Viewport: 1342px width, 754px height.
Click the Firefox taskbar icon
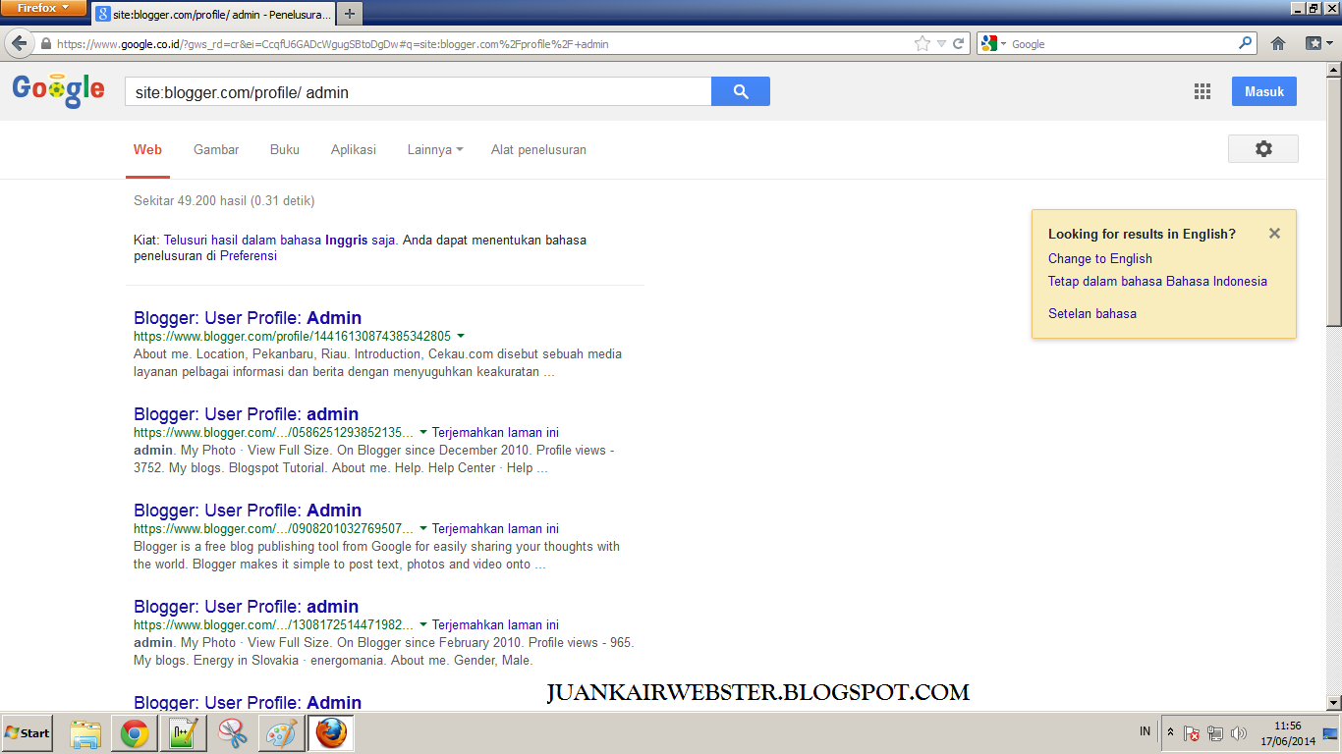331,733
